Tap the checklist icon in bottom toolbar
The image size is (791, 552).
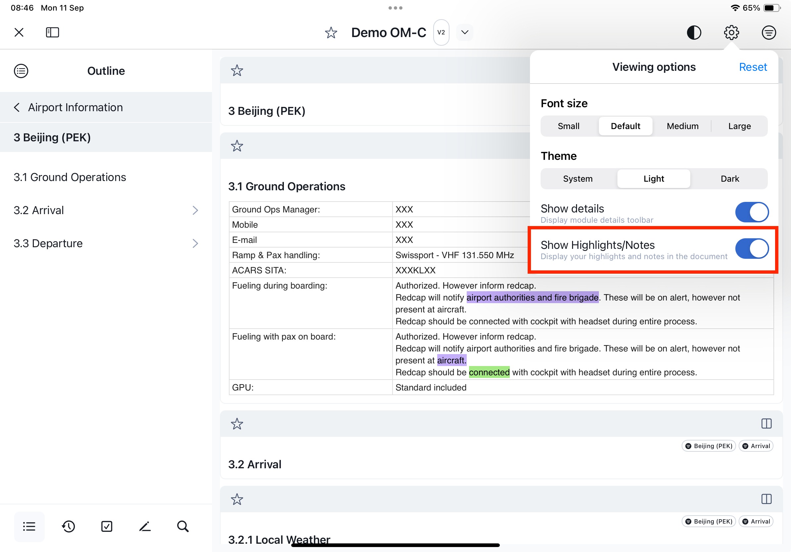click(x=107, y=527)
